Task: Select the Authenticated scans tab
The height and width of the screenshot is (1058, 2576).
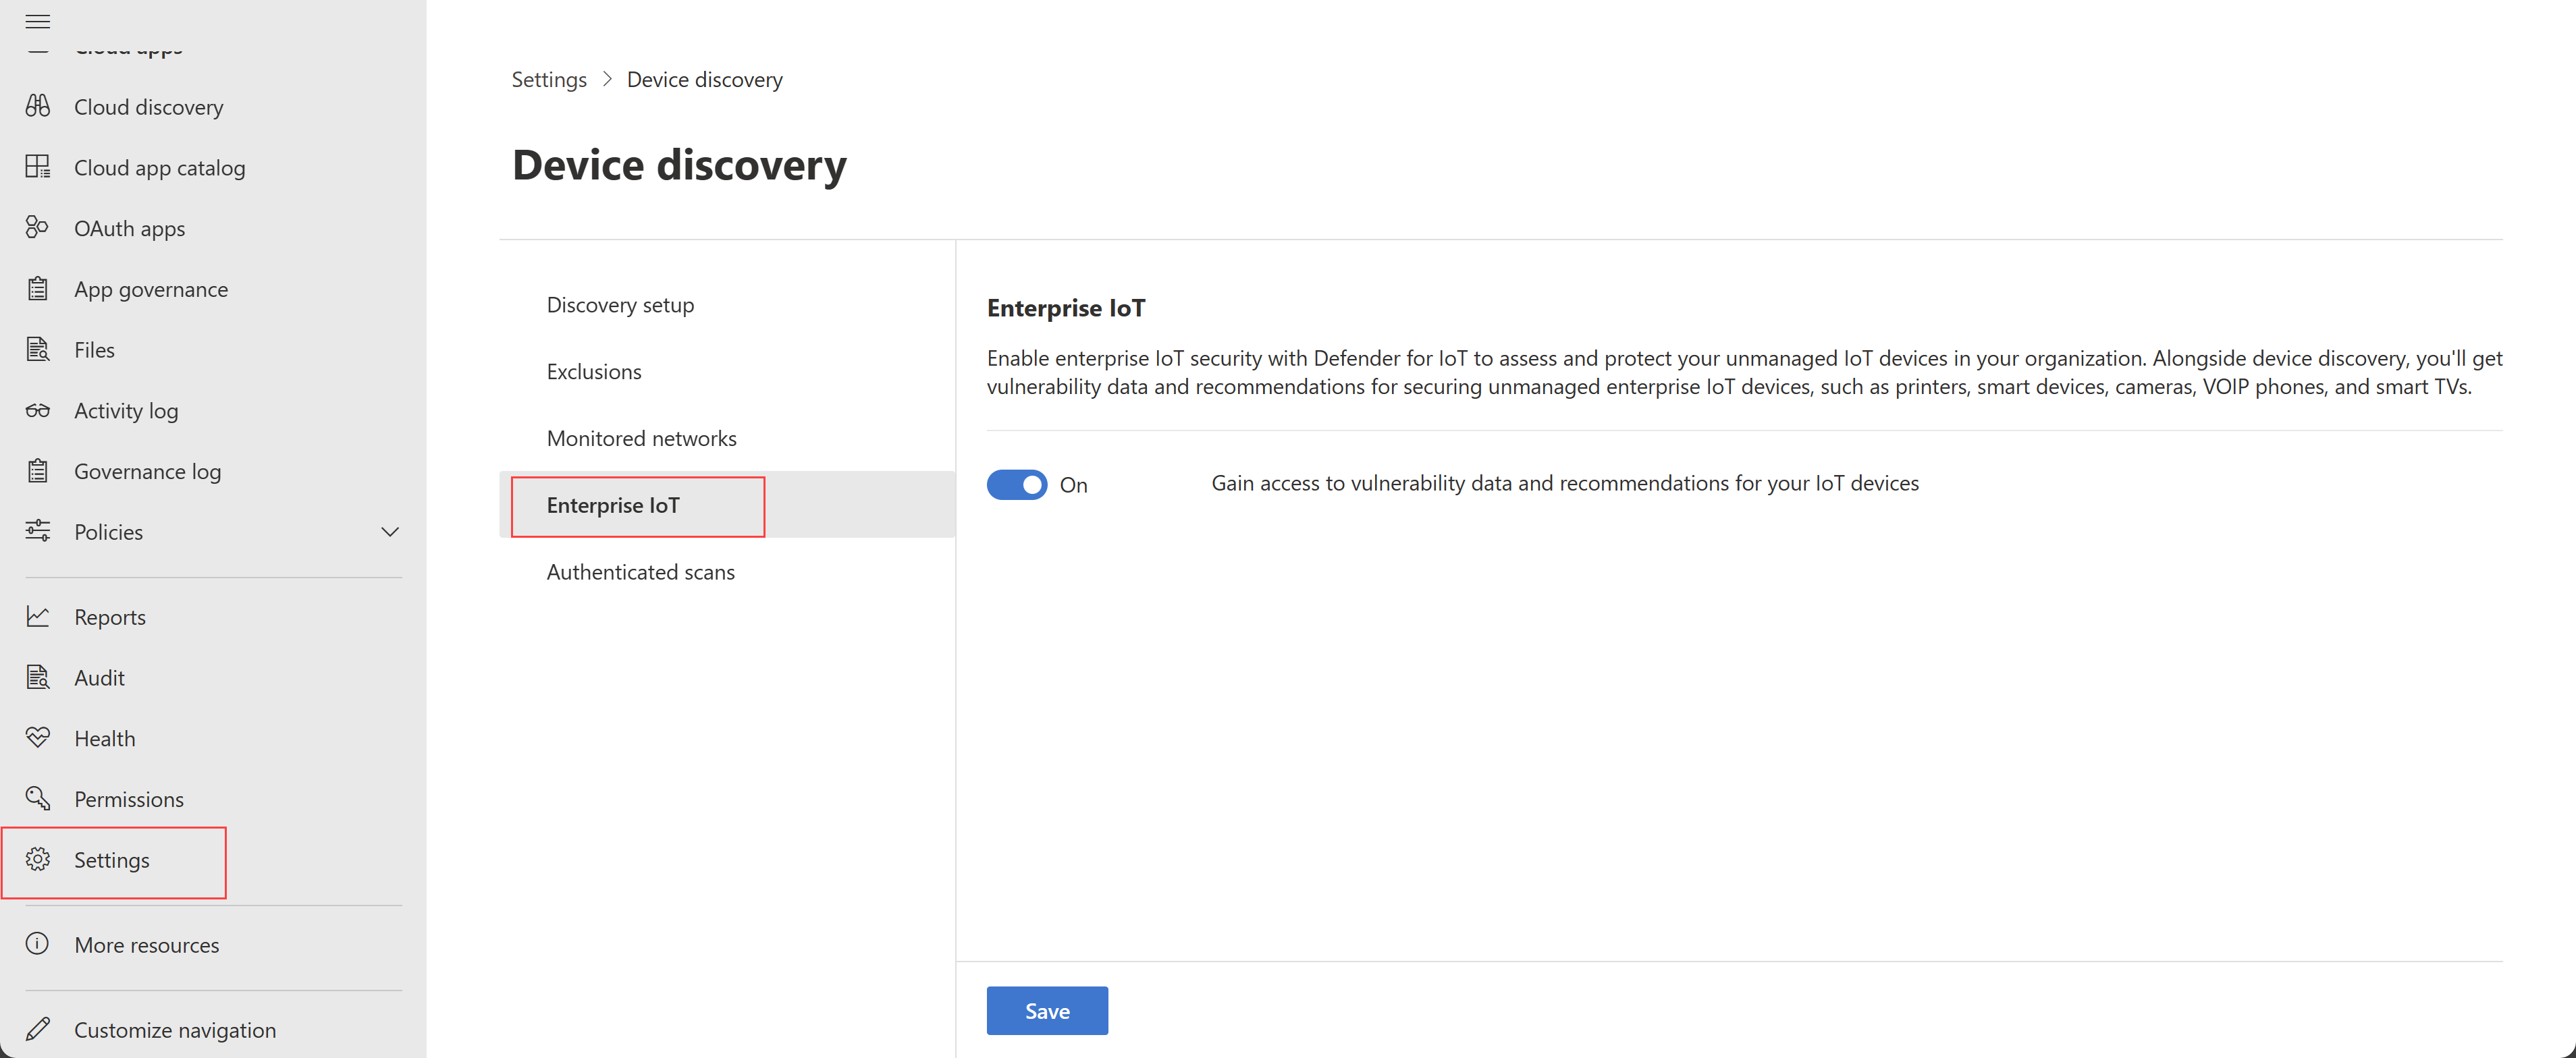Action: coord(639,572)
